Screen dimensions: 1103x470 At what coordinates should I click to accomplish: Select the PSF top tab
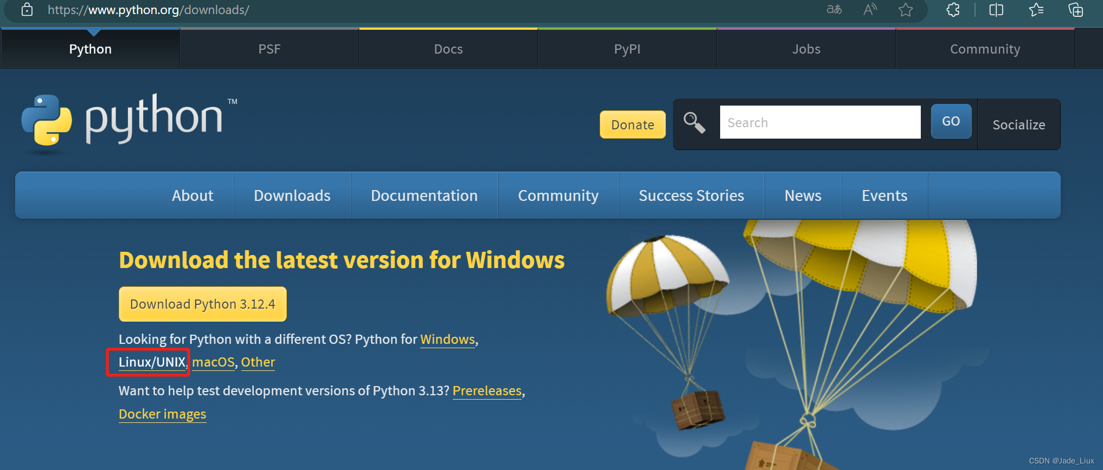(x=270, y=49)
